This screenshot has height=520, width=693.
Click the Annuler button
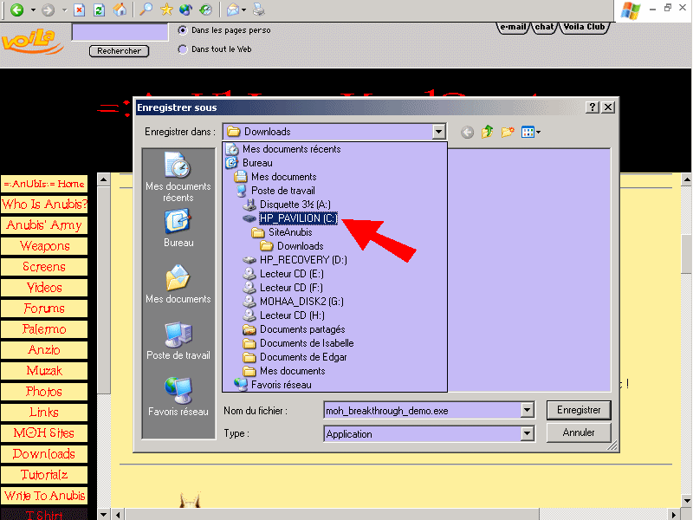[x=579, y=432]
